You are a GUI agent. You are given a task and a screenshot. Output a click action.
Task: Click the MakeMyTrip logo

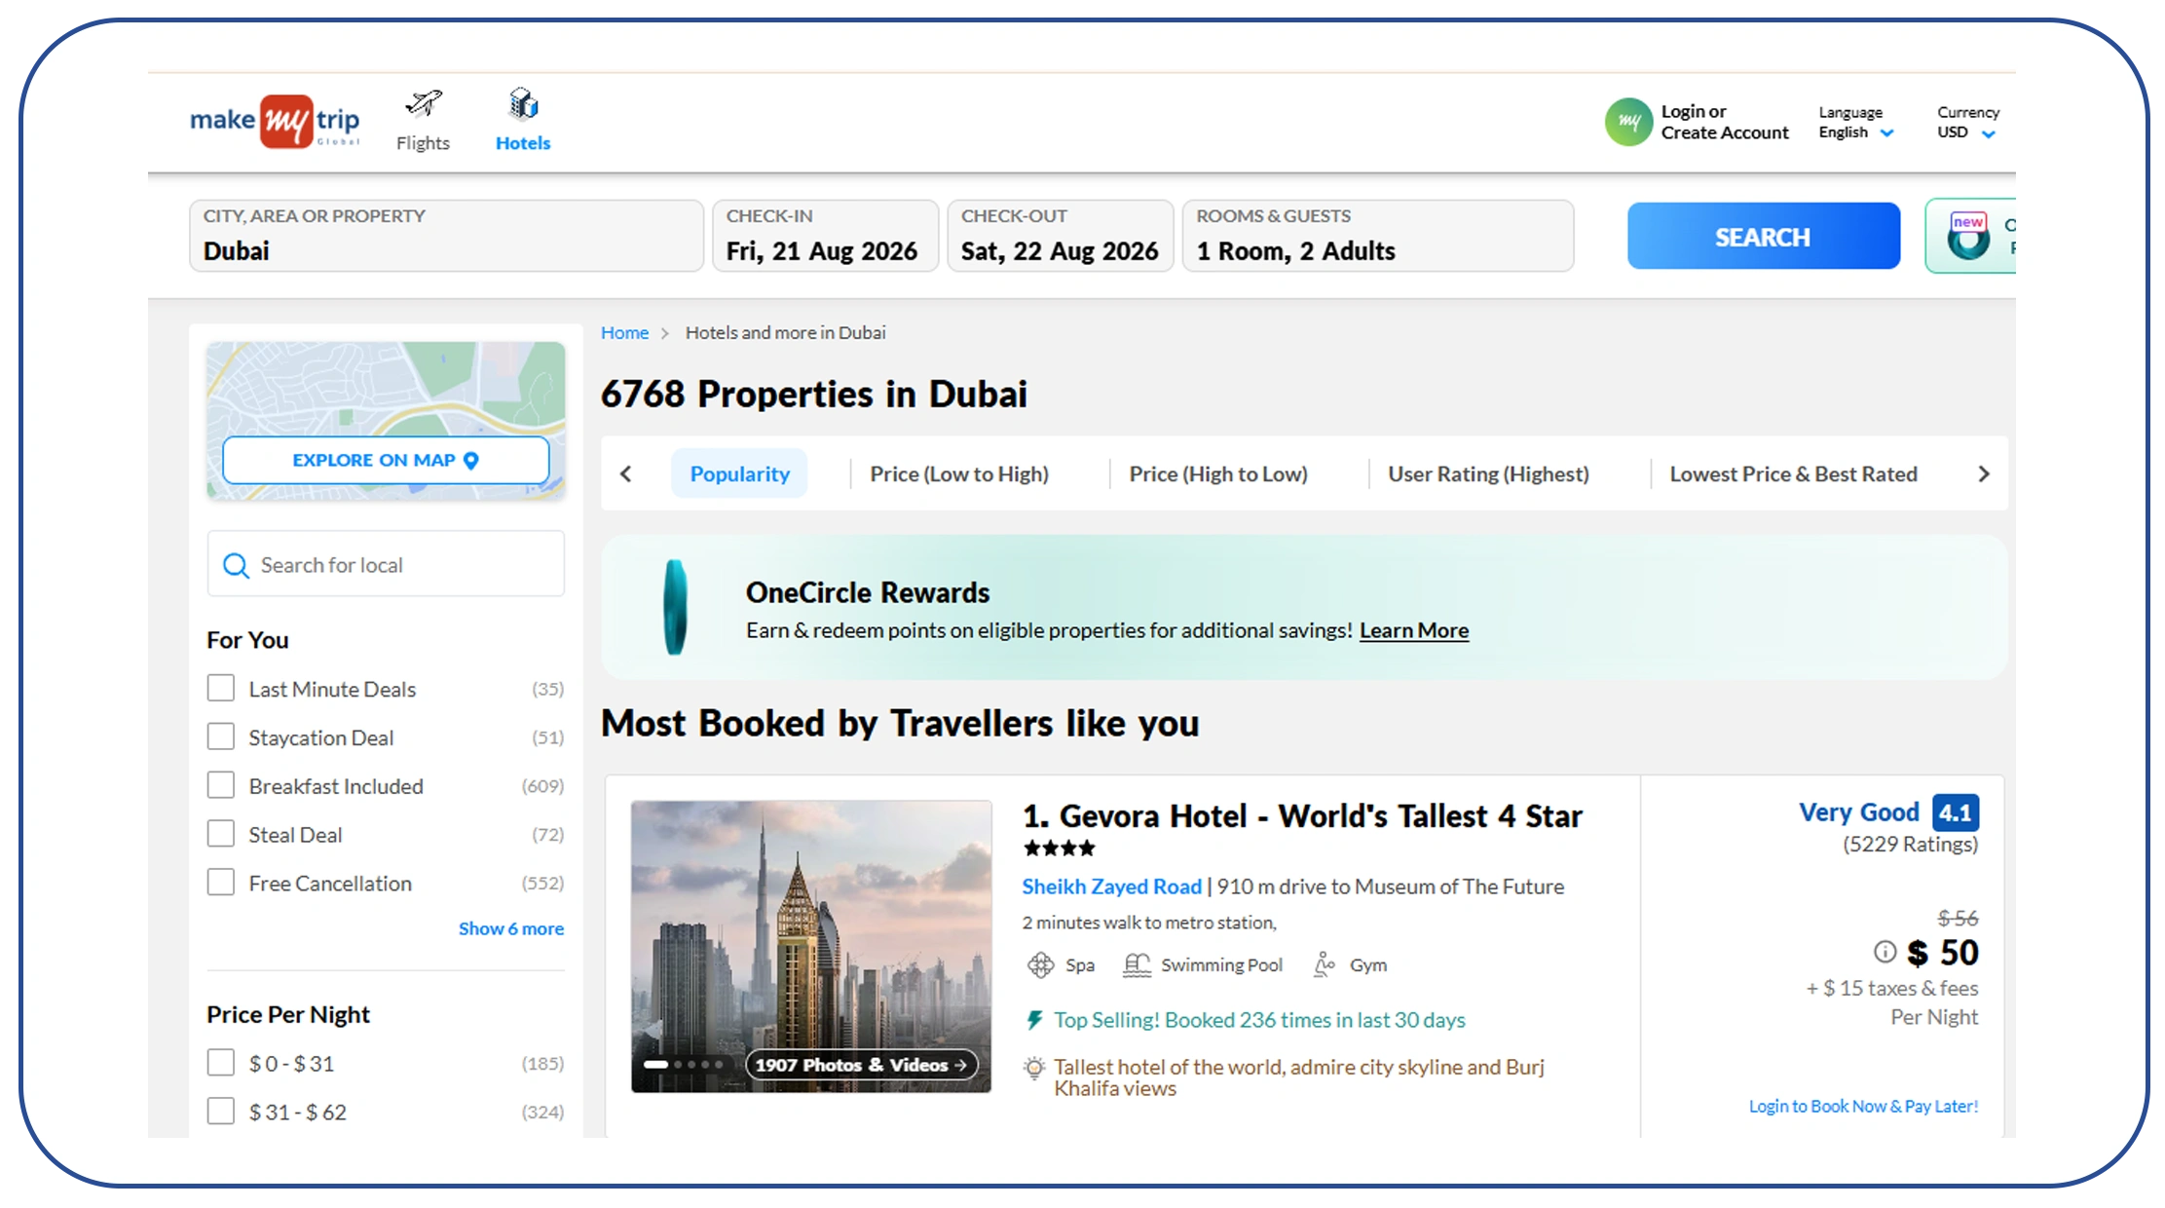point(275,122)
